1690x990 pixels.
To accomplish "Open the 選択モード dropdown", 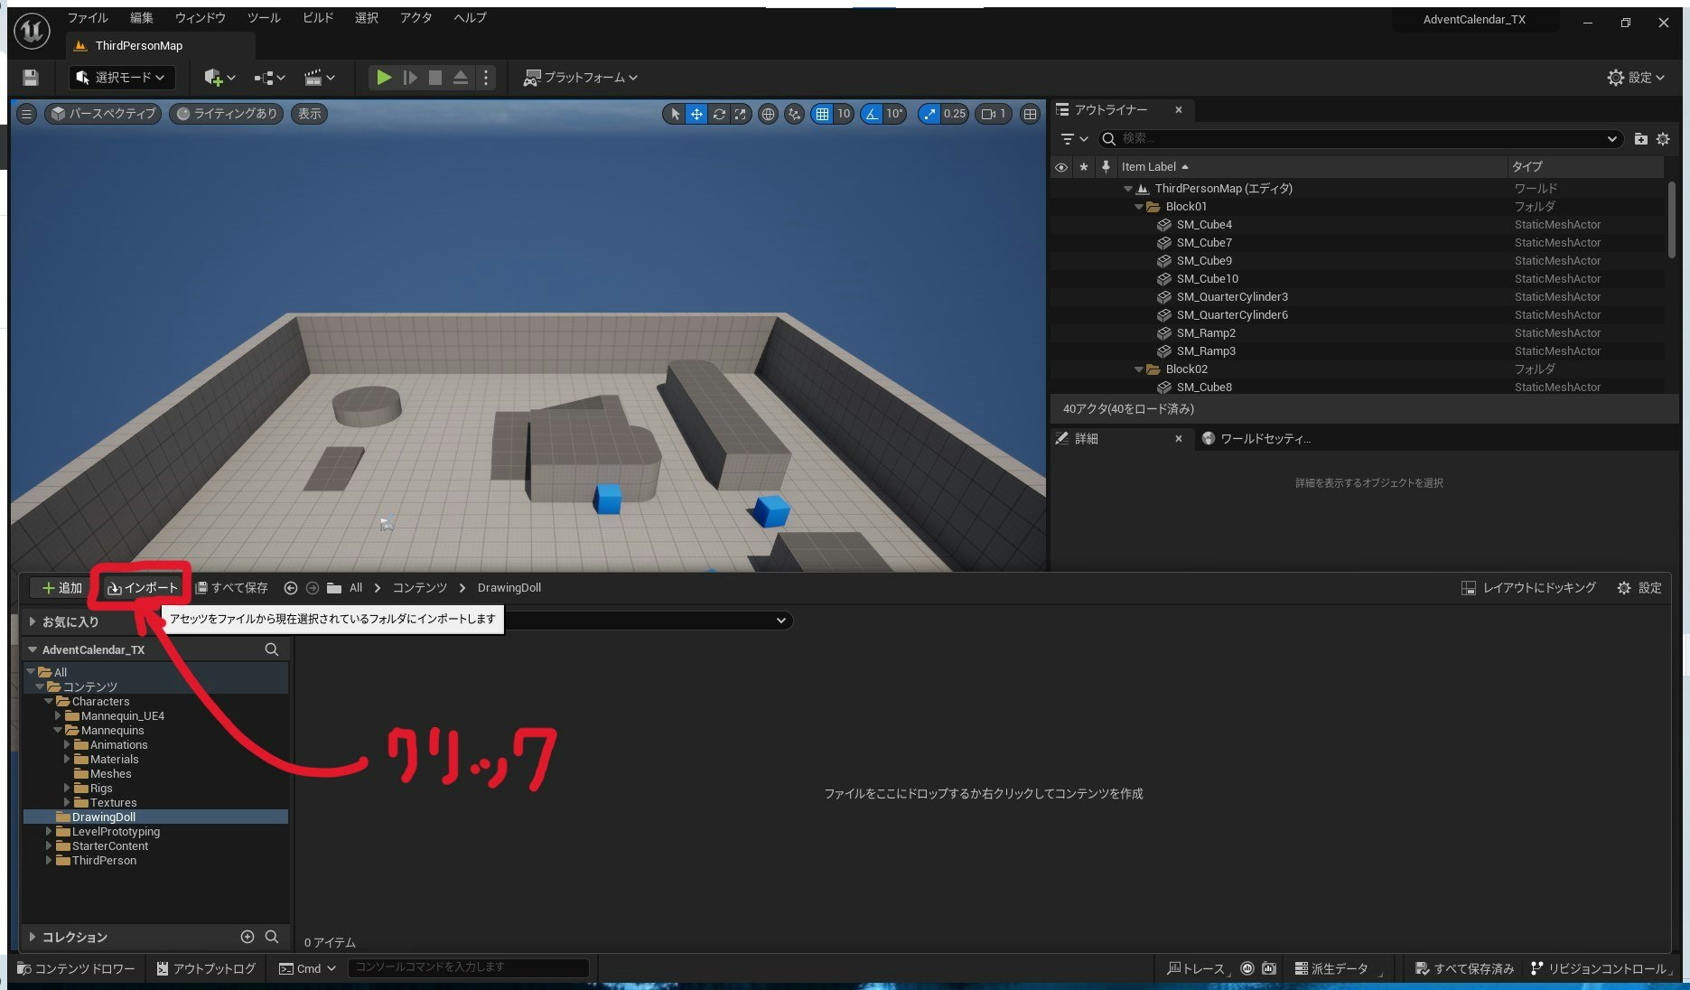I will point(122,78).
